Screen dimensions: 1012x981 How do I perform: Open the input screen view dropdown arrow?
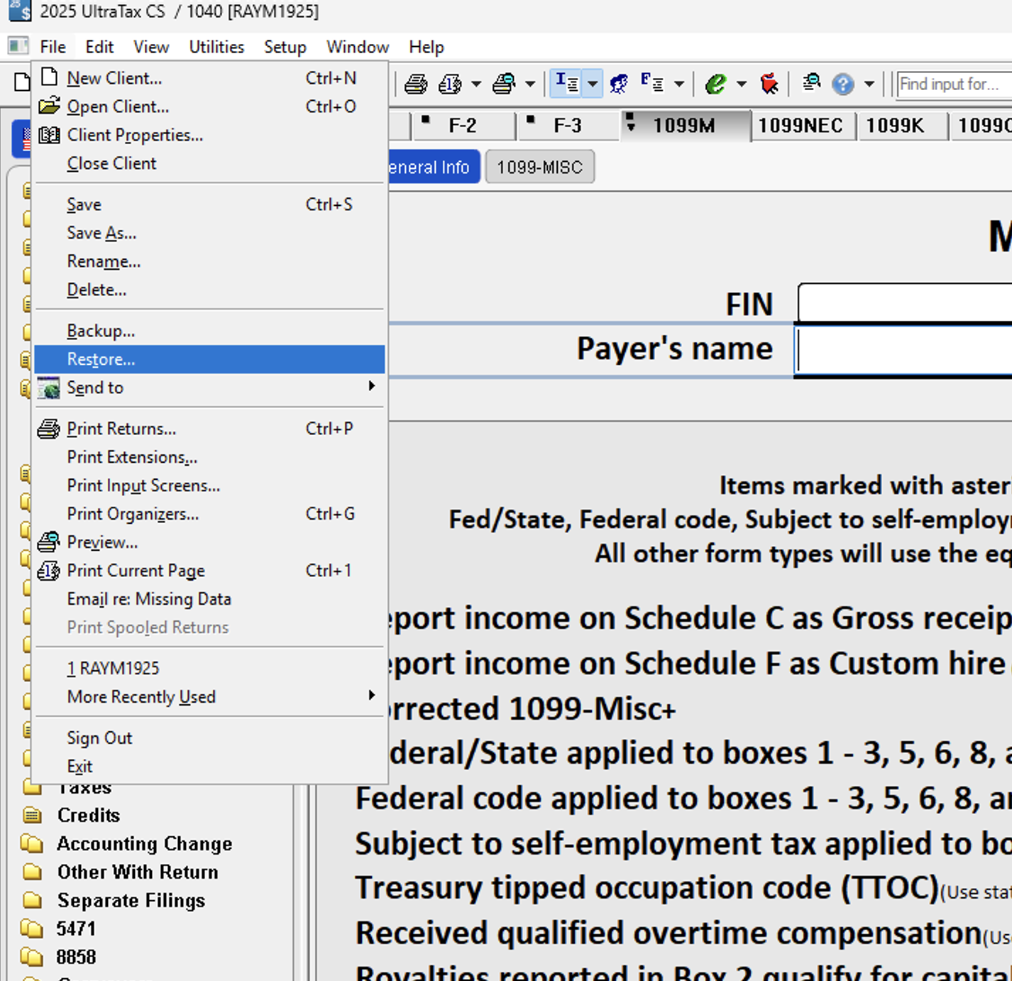tap(593, 84)
